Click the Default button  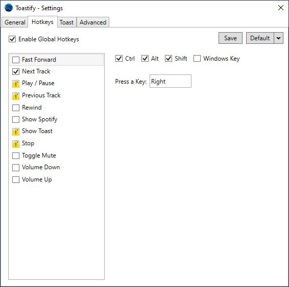click(x=260, y=38)
